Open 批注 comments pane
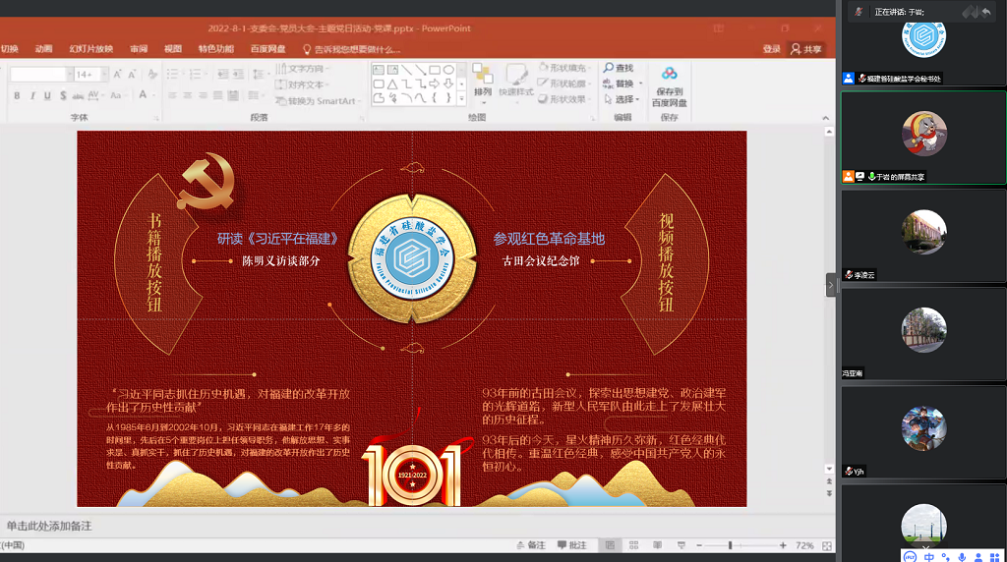The image size is (1007, 562). [571, 545]
